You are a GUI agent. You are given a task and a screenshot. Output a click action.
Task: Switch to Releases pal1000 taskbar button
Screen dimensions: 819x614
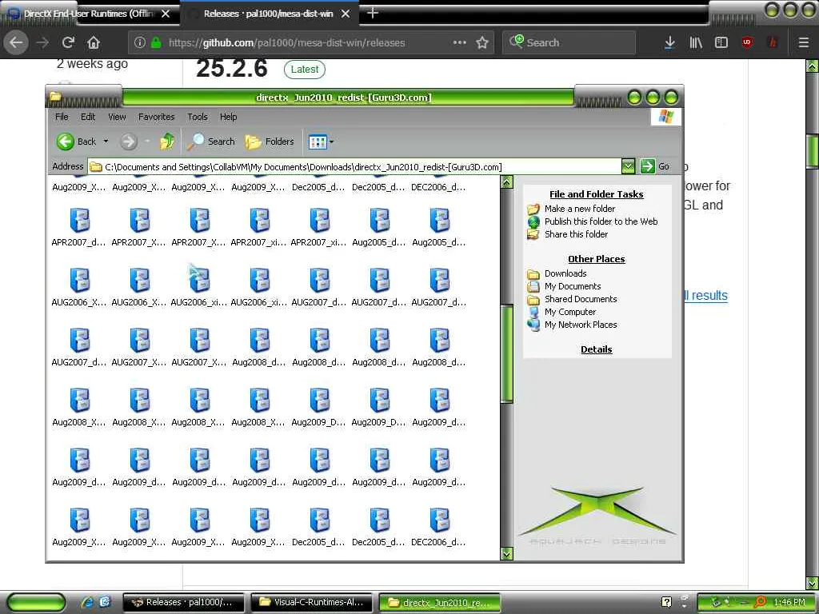184,602
